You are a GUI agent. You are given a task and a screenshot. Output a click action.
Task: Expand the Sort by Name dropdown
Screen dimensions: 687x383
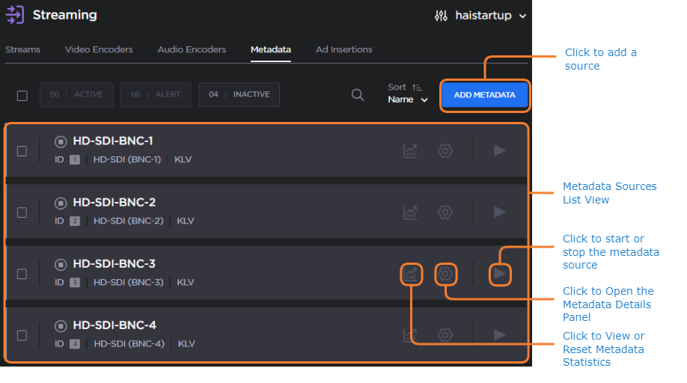408,99
